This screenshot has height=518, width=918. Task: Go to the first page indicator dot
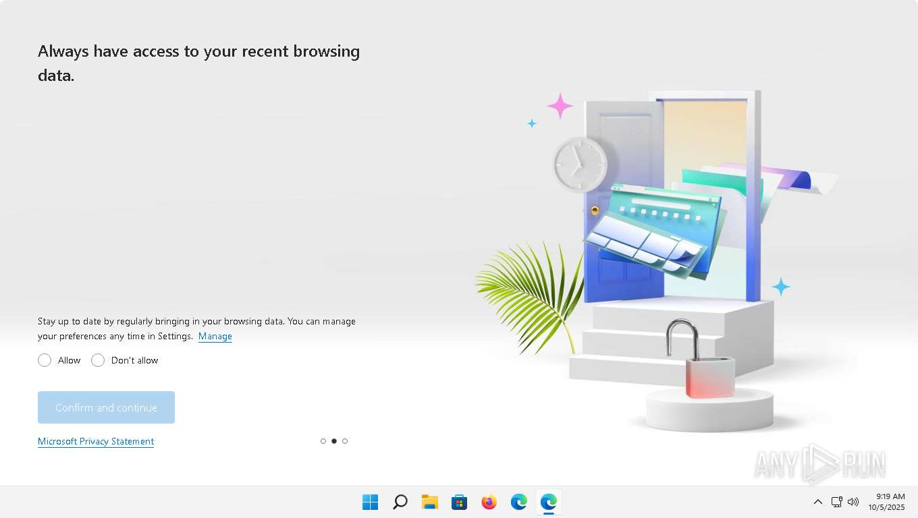coord(323,441)
